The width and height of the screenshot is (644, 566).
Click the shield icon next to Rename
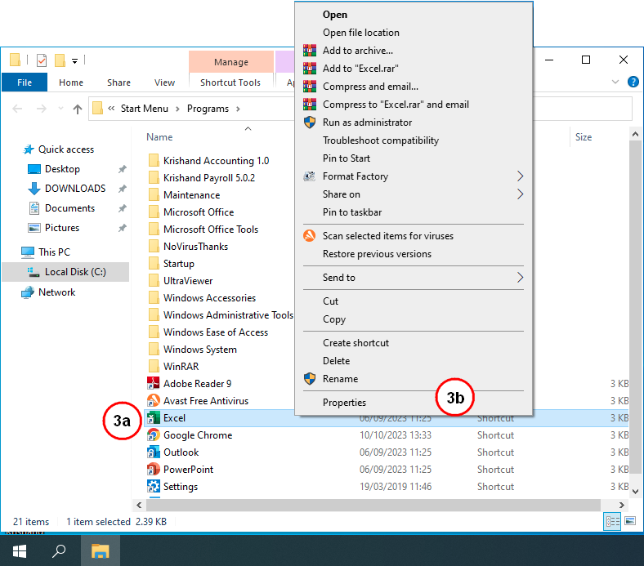click(310, 379)
